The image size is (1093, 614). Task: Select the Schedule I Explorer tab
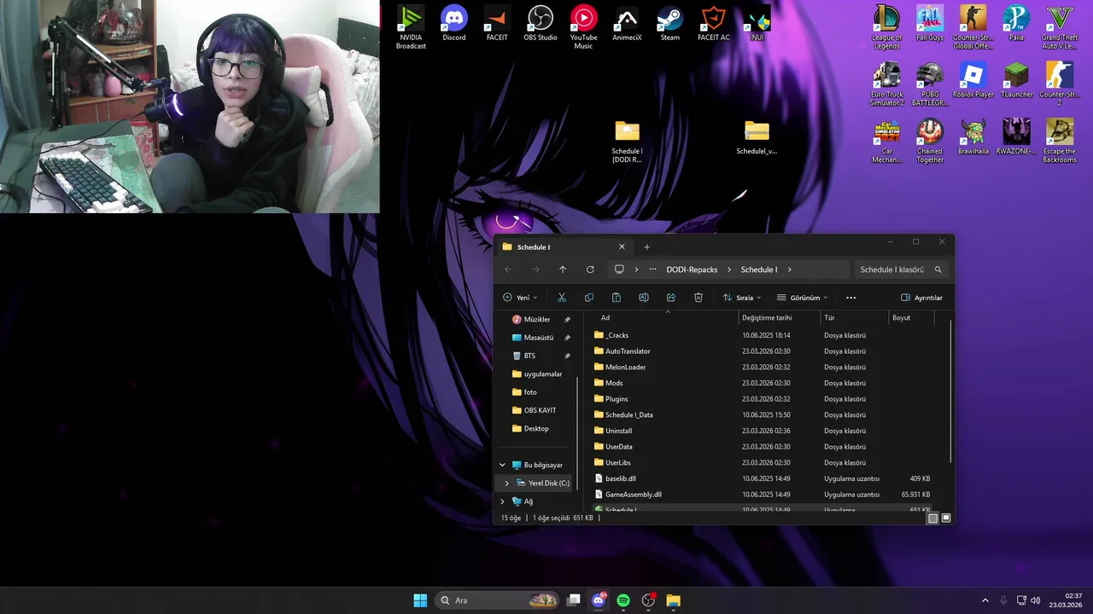tap(564, 247)
